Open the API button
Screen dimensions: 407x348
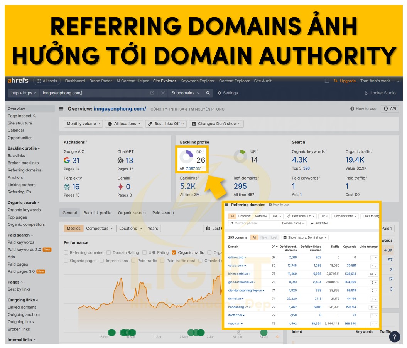click(390, 109)
